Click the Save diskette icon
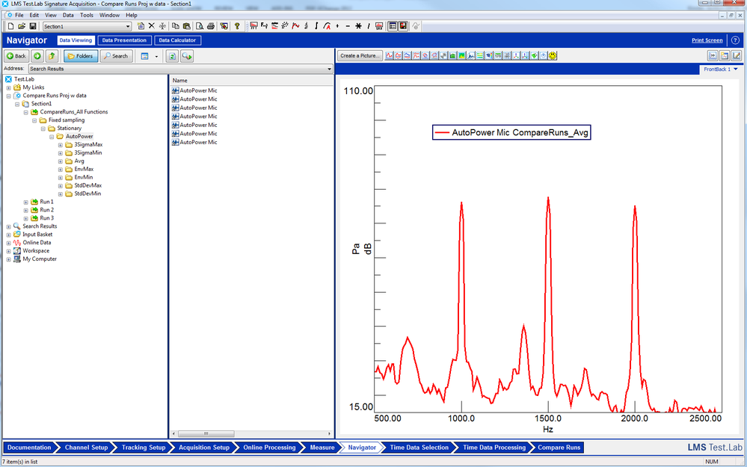747x467 pixels. [x=33, y=26]
